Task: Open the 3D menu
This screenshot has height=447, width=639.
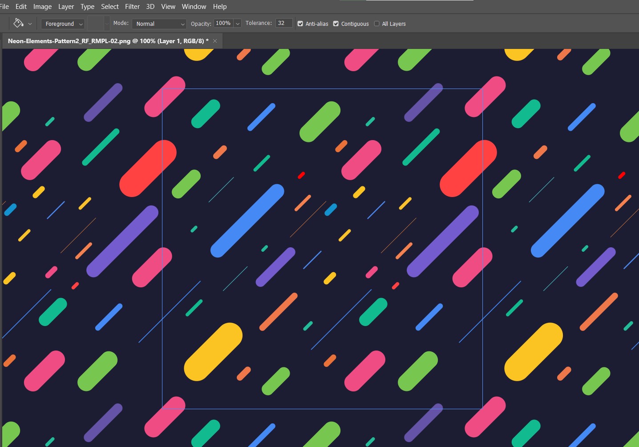Action: tap(150, 7)
